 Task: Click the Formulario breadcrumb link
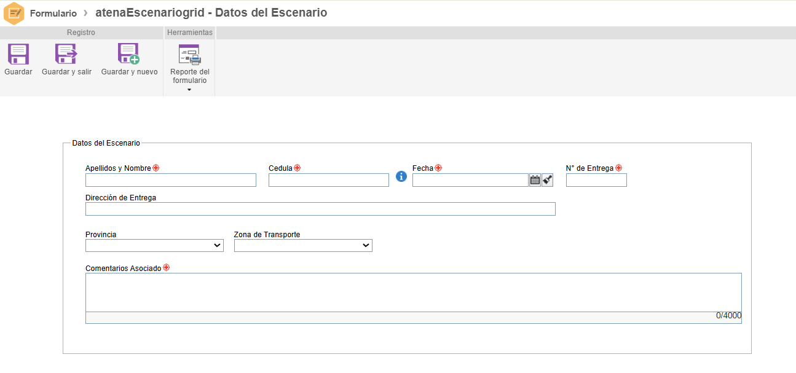53,13
